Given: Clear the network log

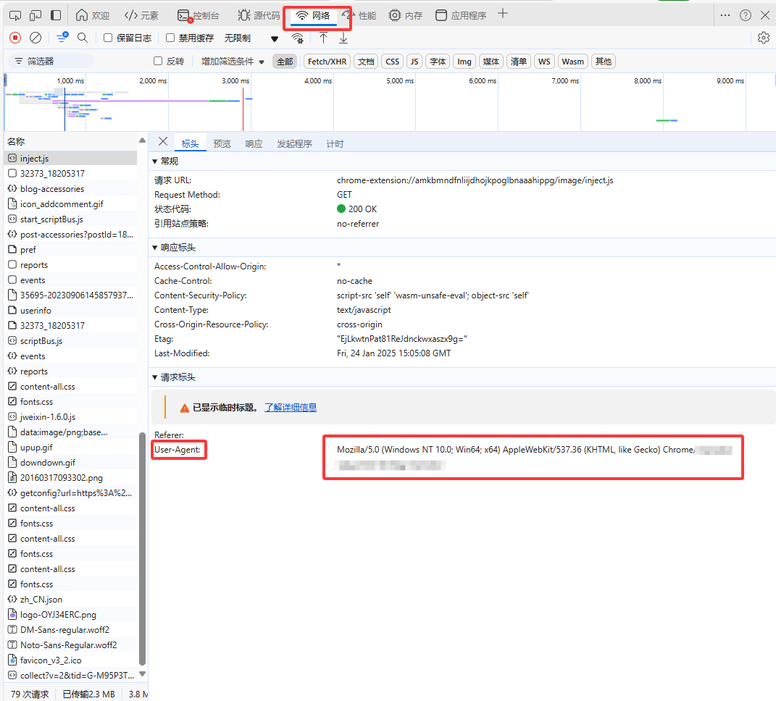Looking at the screenshot, I should (36, 38).
